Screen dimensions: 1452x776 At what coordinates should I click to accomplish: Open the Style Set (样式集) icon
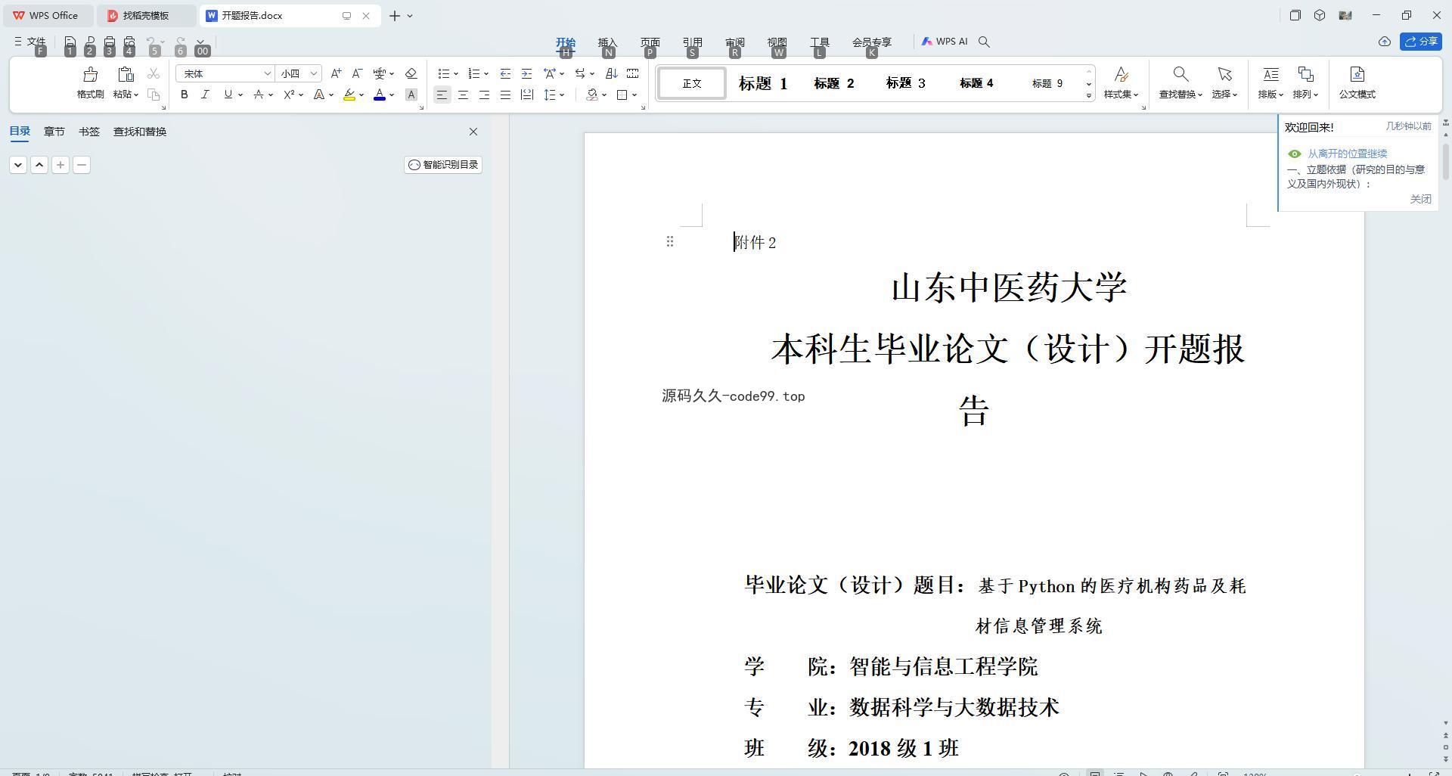(x=1122, y=74)
